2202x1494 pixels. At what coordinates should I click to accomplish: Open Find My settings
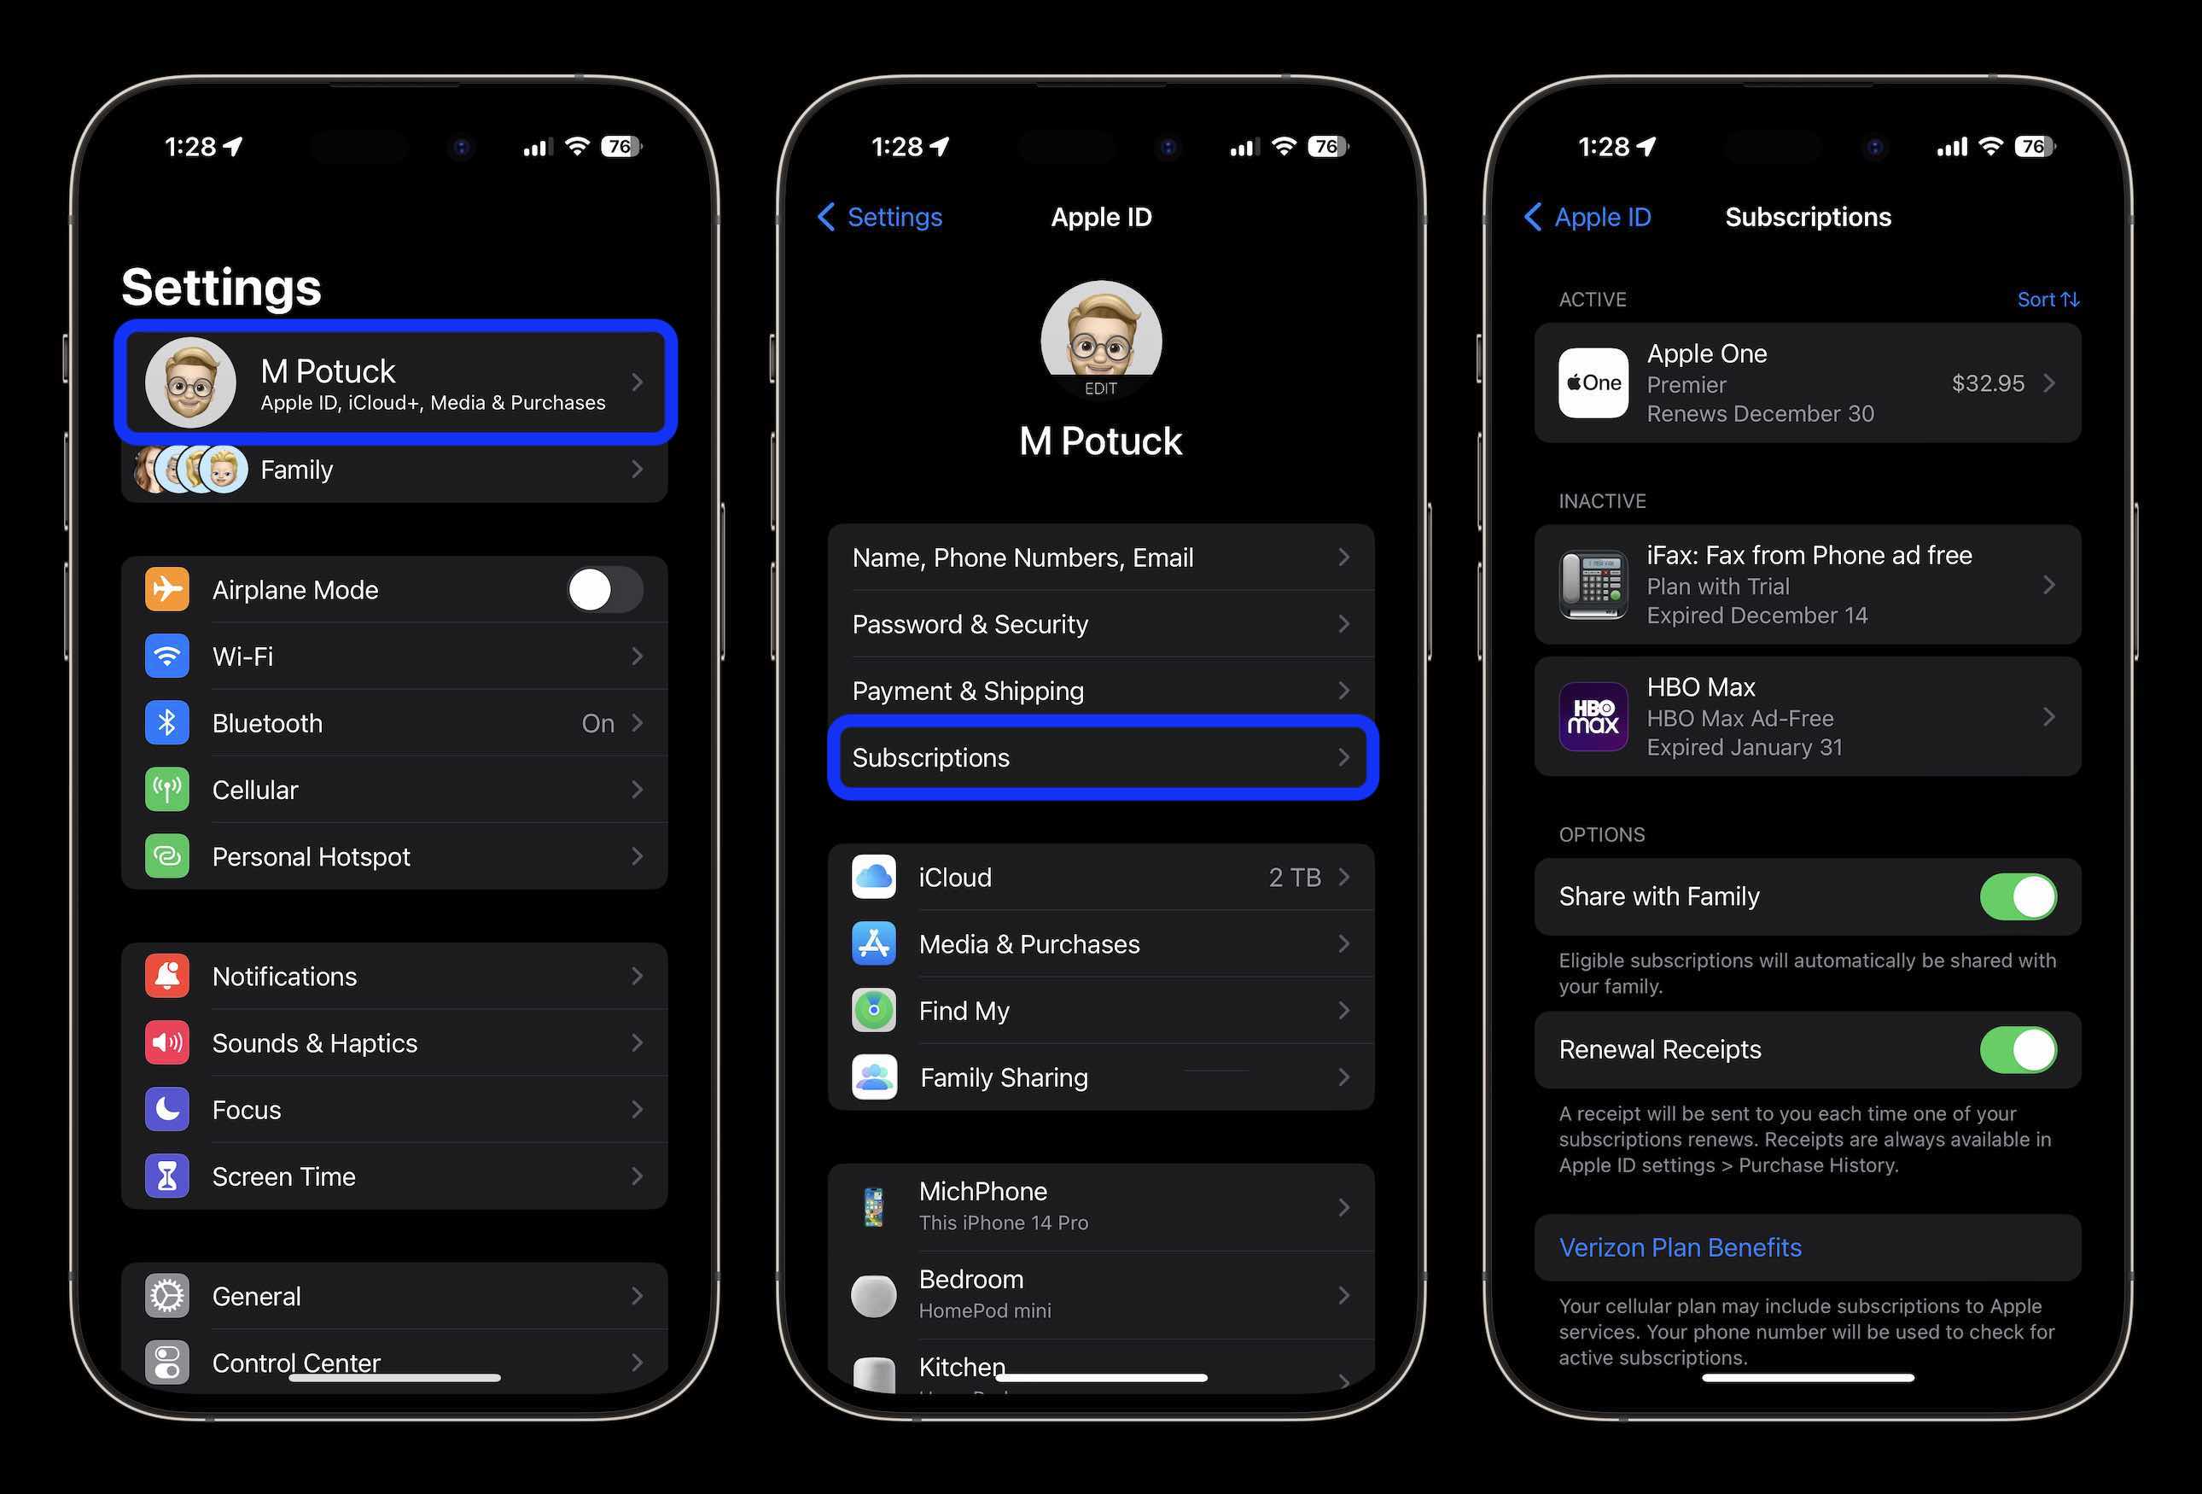1100,1009
